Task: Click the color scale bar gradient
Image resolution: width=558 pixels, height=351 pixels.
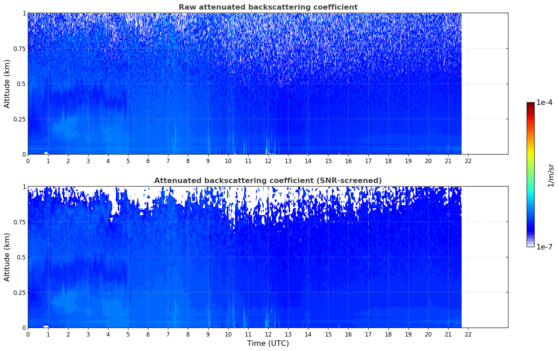Action: tap(530, 175)
